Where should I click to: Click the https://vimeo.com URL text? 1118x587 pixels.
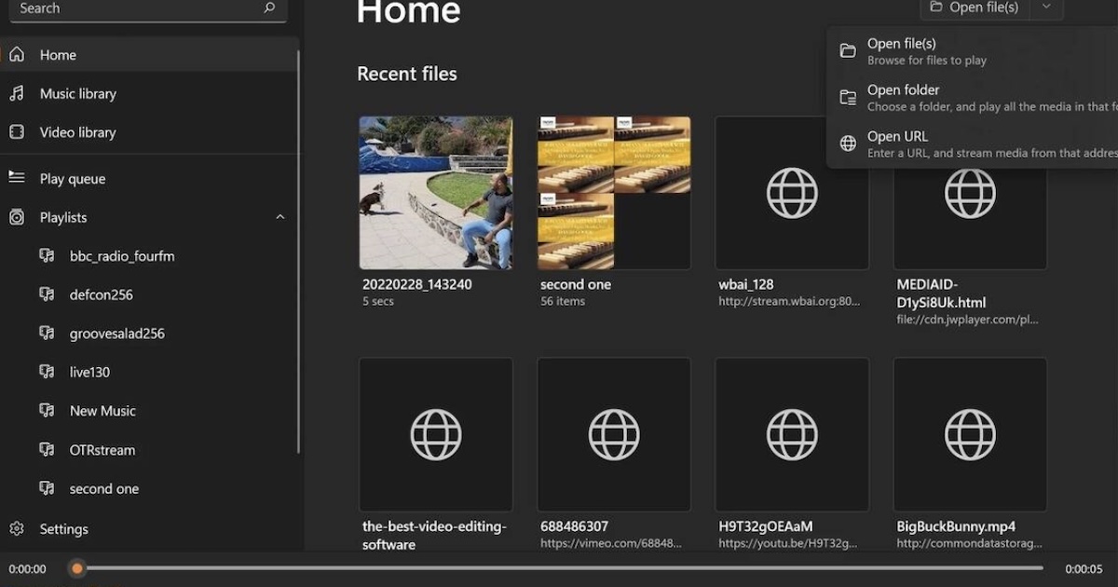[x=611, y=543]
